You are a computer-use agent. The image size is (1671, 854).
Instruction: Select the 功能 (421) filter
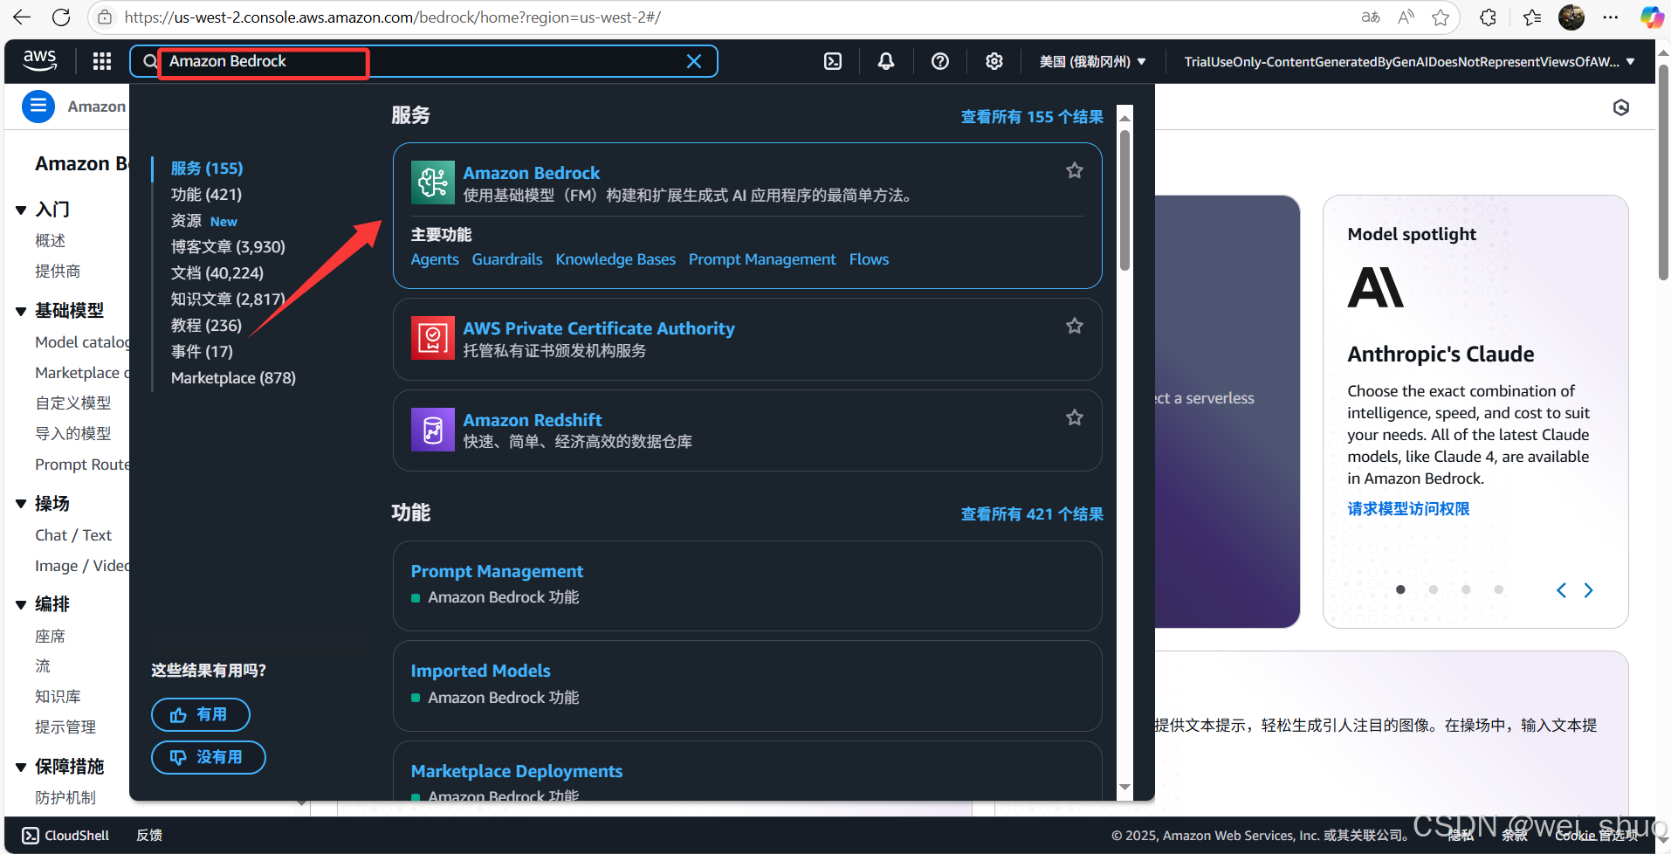tap(206, 195)
